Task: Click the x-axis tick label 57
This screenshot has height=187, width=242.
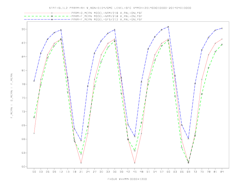Action: [x=162, y=172]
